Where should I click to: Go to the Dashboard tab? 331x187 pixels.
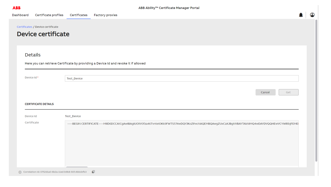20,15
